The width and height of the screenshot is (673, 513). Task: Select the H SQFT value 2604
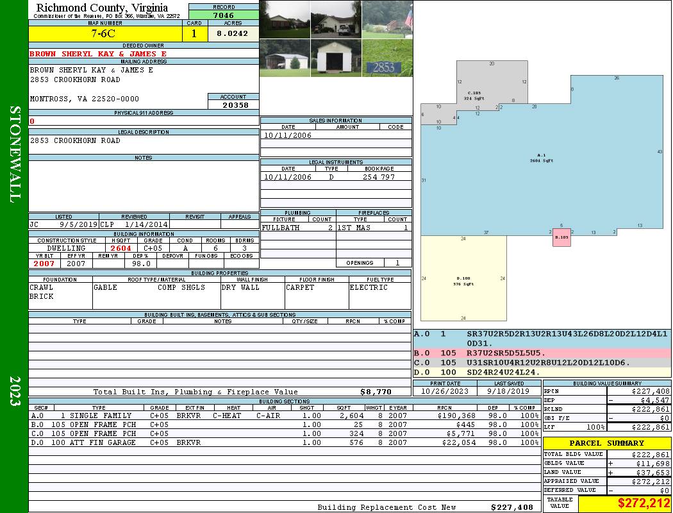[120, 248]
